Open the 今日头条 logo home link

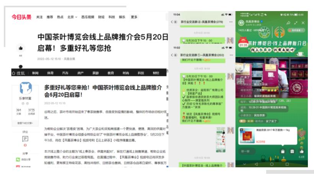click(x=21, y=17)
